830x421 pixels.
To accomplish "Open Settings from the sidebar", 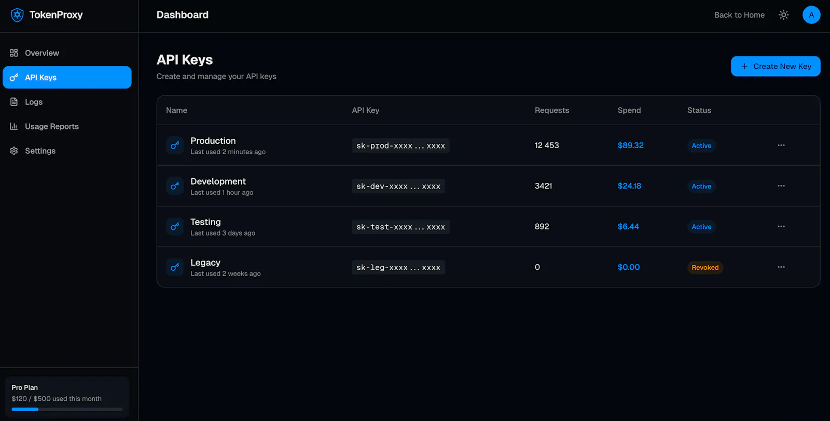I will (x=67, y=151).
